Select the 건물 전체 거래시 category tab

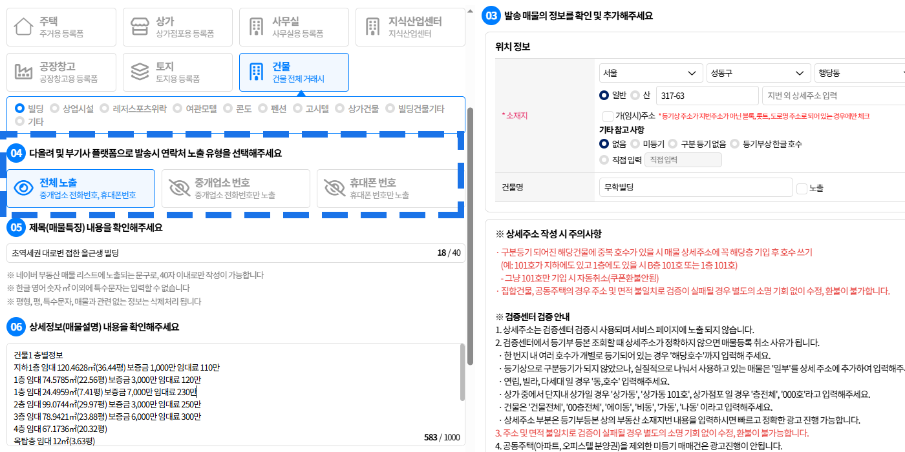293,72
